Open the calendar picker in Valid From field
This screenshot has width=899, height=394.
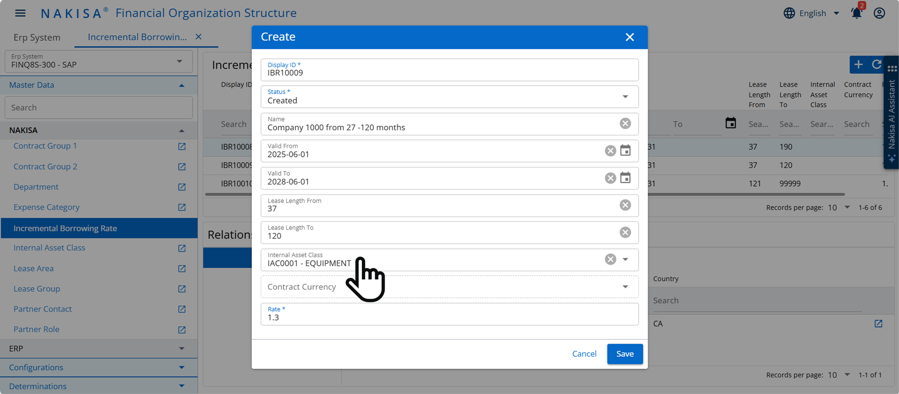pos(626,150)
